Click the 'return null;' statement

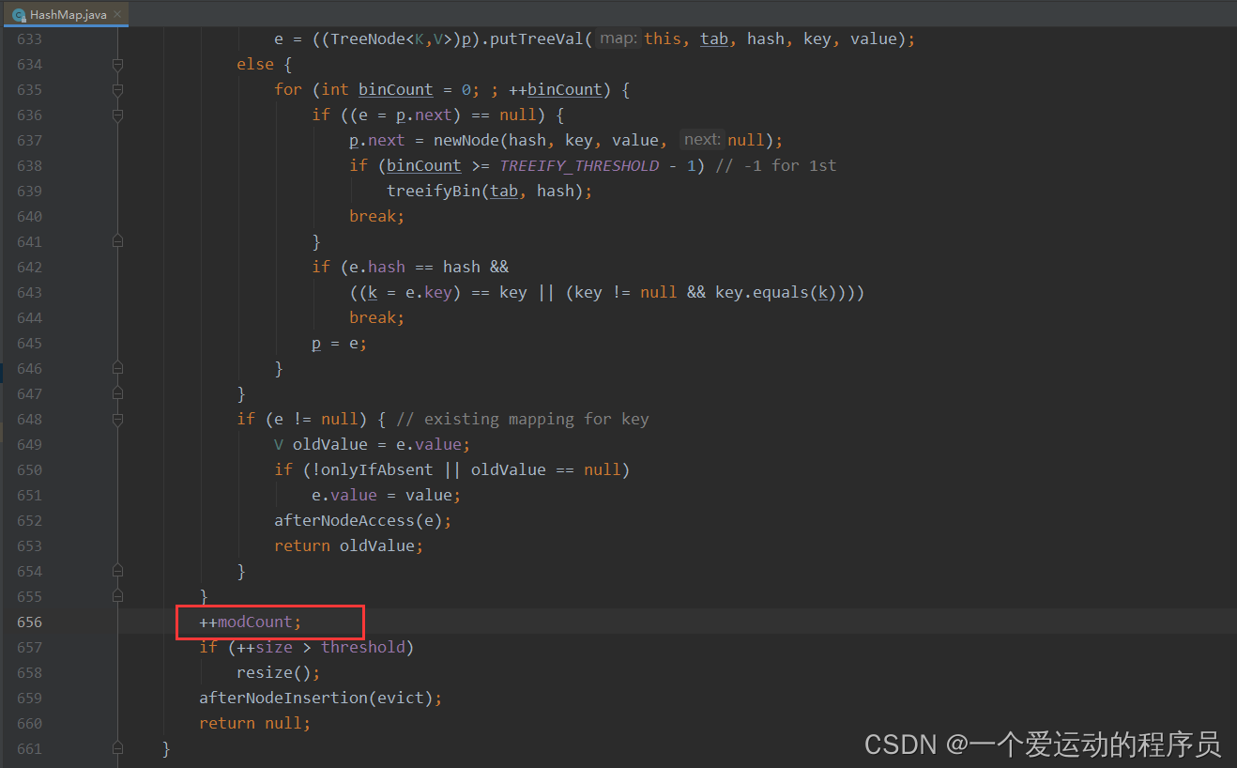click(x=254, y=723)
